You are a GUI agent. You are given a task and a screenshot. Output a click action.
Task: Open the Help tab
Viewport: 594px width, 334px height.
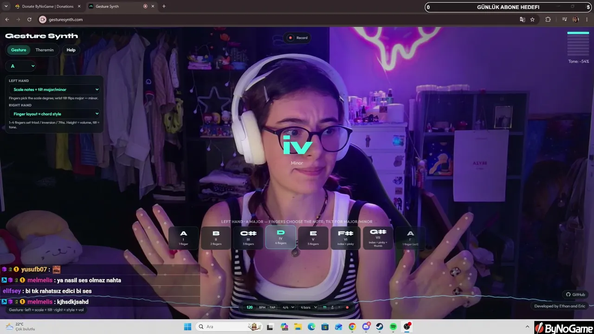tap(71, 50)
